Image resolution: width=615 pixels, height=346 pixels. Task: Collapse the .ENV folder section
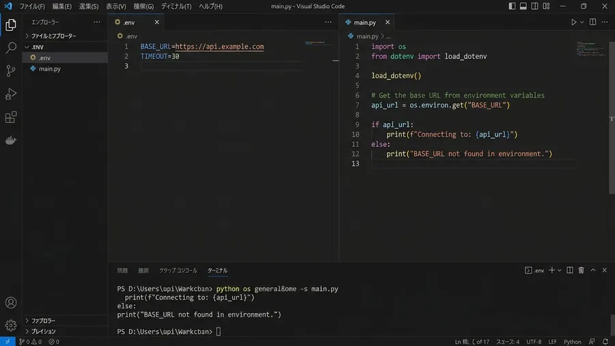pos(65,46)
